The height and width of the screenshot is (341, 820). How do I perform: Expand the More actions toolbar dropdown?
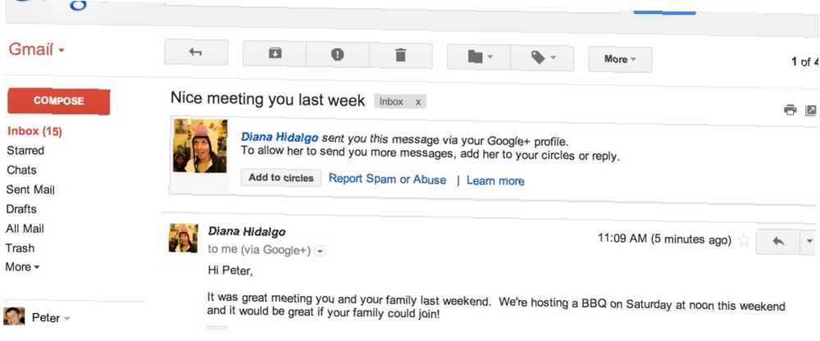click(x=620, y=60)
